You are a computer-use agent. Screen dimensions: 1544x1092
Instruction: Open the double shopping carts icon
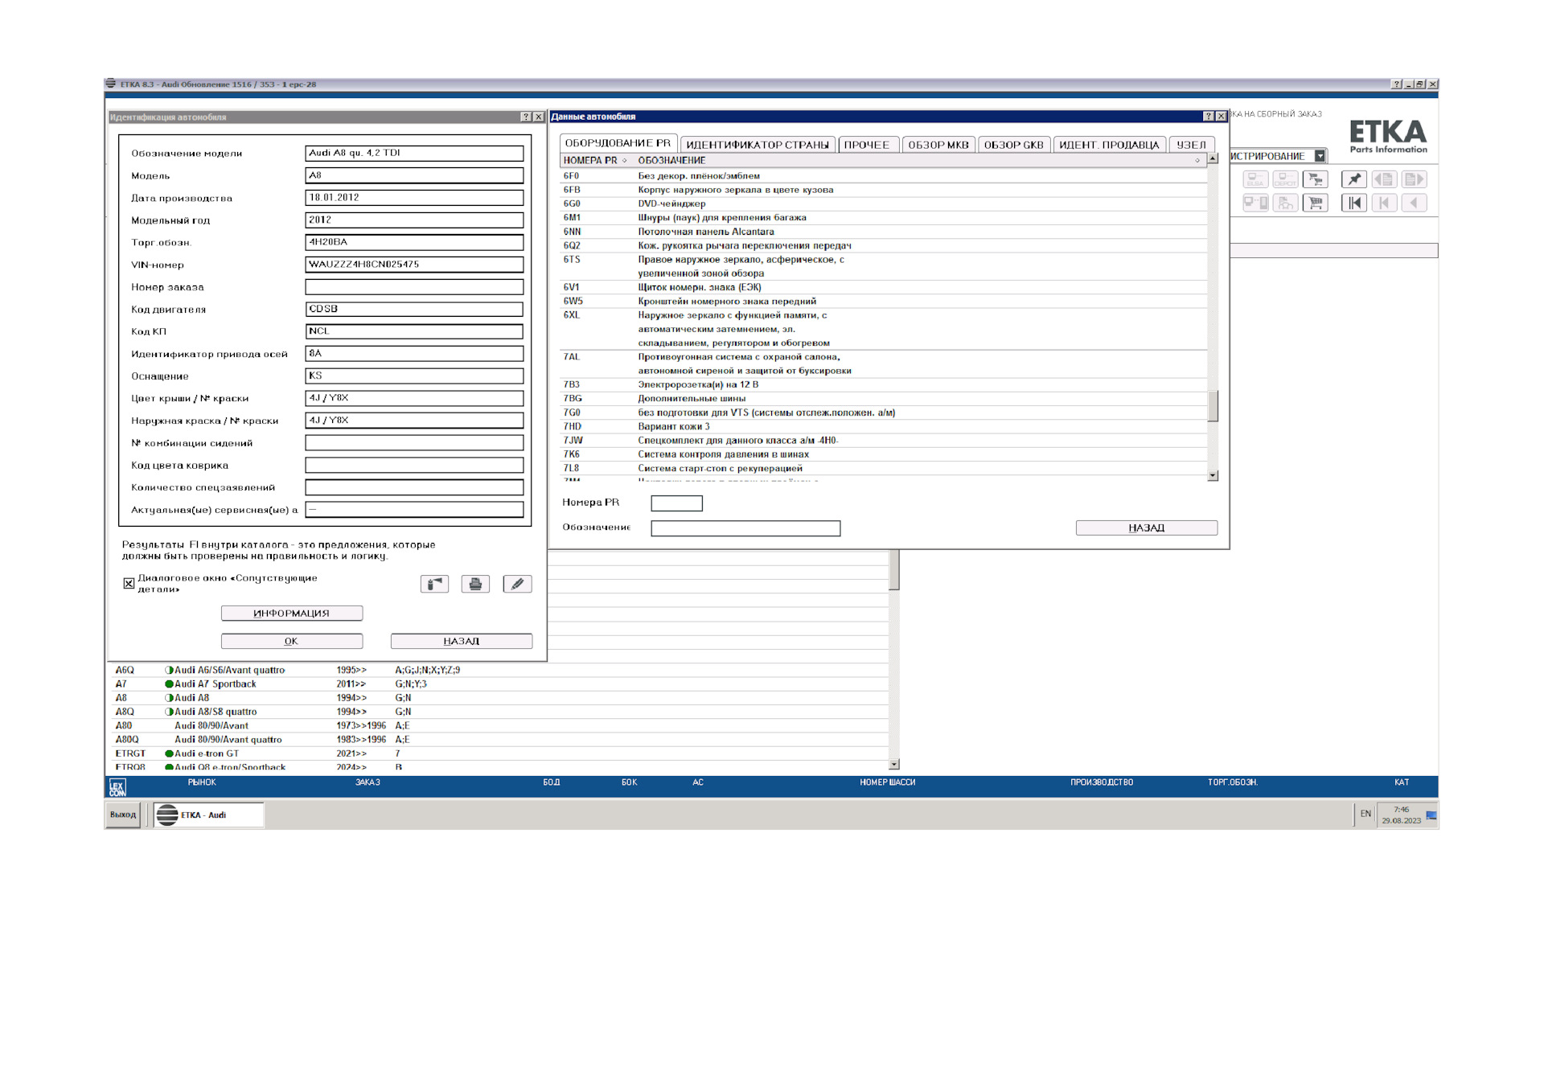(x=1316, y=179)
